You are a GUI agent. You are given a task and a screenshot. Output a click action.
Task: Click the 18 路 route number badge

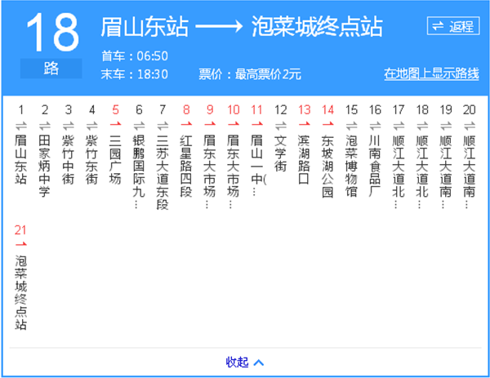[x=51, y=42]
